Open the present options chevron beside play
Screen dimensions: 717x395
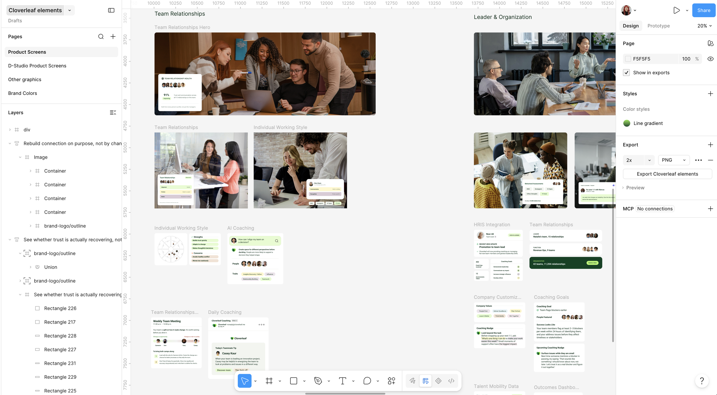[x=687, y=10]
